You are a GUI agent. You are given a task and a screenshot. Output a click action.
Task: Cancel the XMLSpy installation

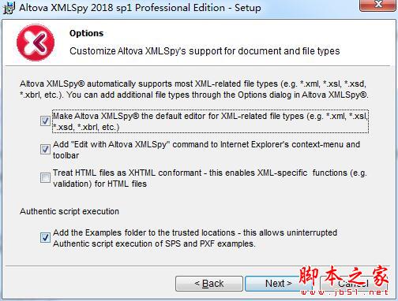[x=353, y=284]
